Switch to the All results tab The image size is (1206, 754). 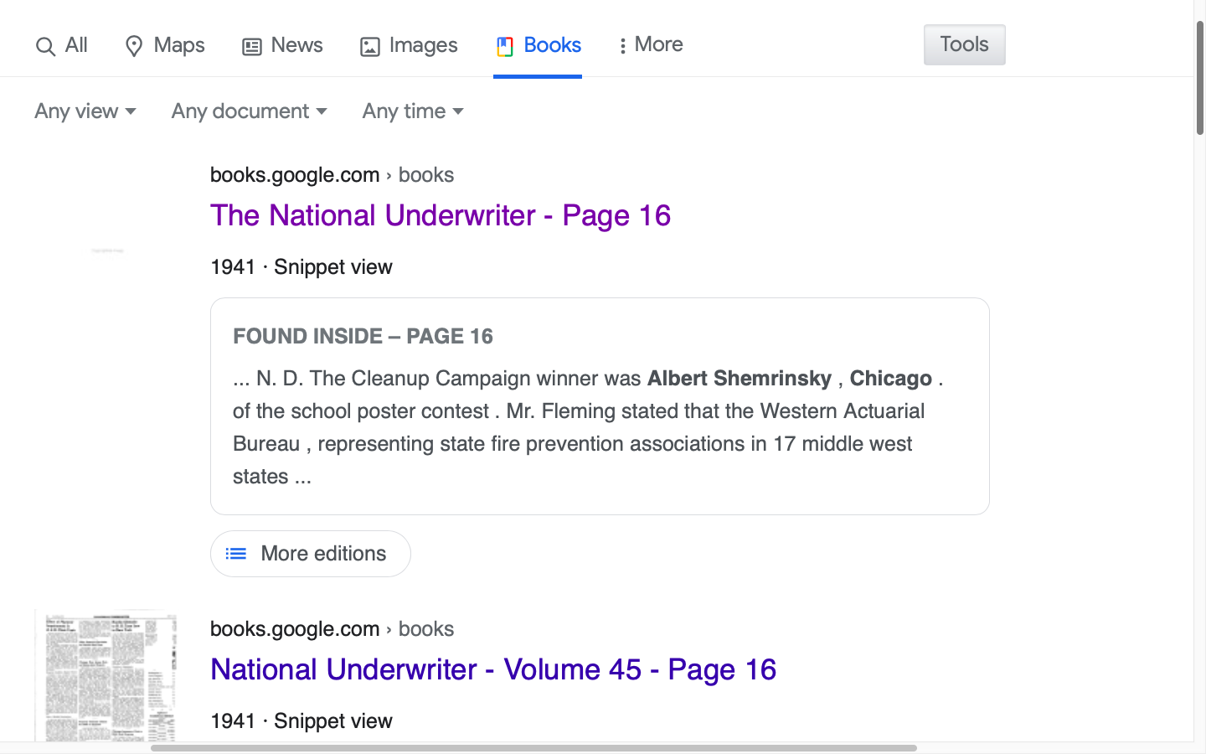click(61, 45)
